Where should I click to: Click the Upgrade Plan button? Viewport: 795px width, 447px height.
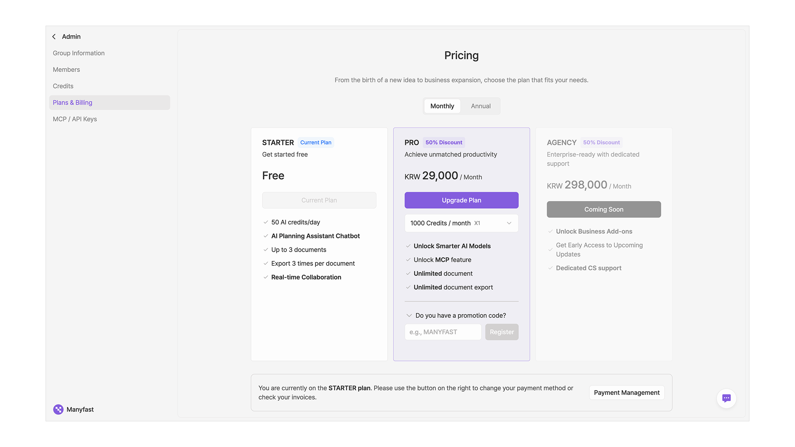[x=461, y=200]
